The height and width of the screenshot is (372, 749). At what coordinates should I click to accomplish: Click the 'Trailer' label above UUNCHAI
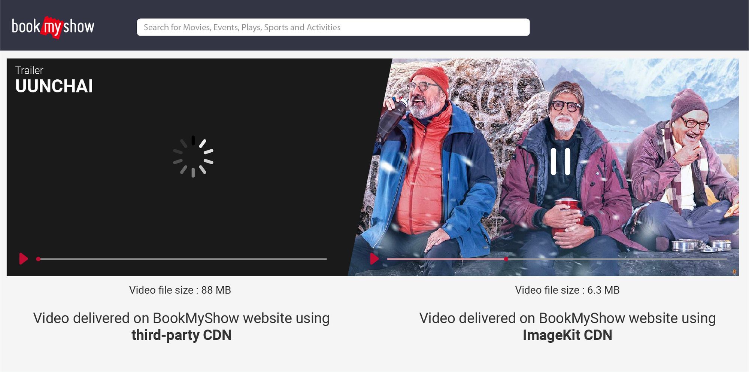click(29, 70)
